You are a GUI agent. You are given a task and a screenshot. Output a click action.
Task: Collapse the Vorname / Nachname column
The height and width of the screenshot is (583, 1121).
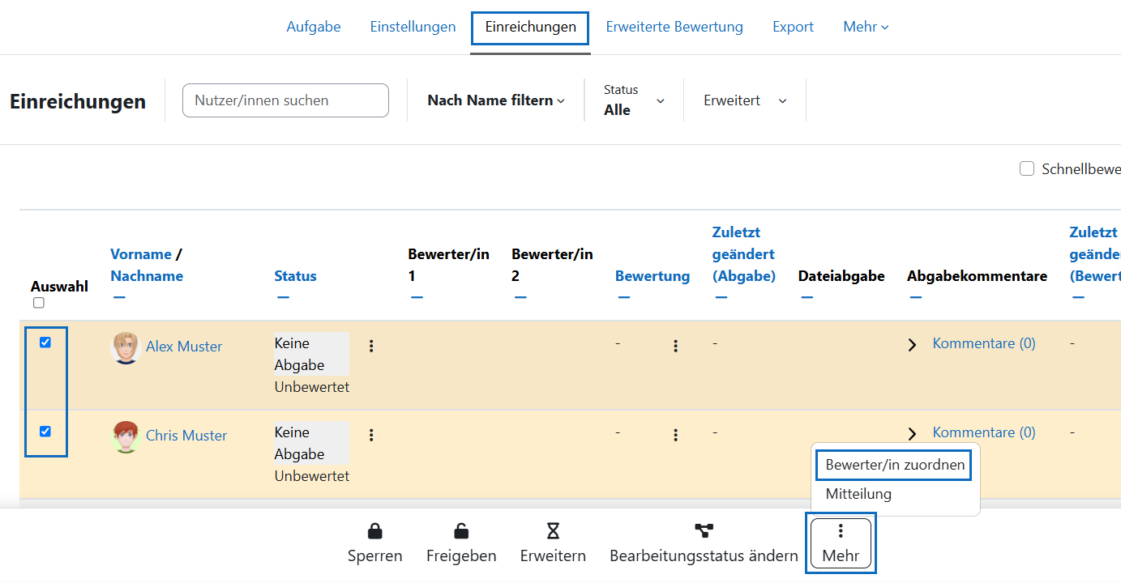(x=119, y=297)
